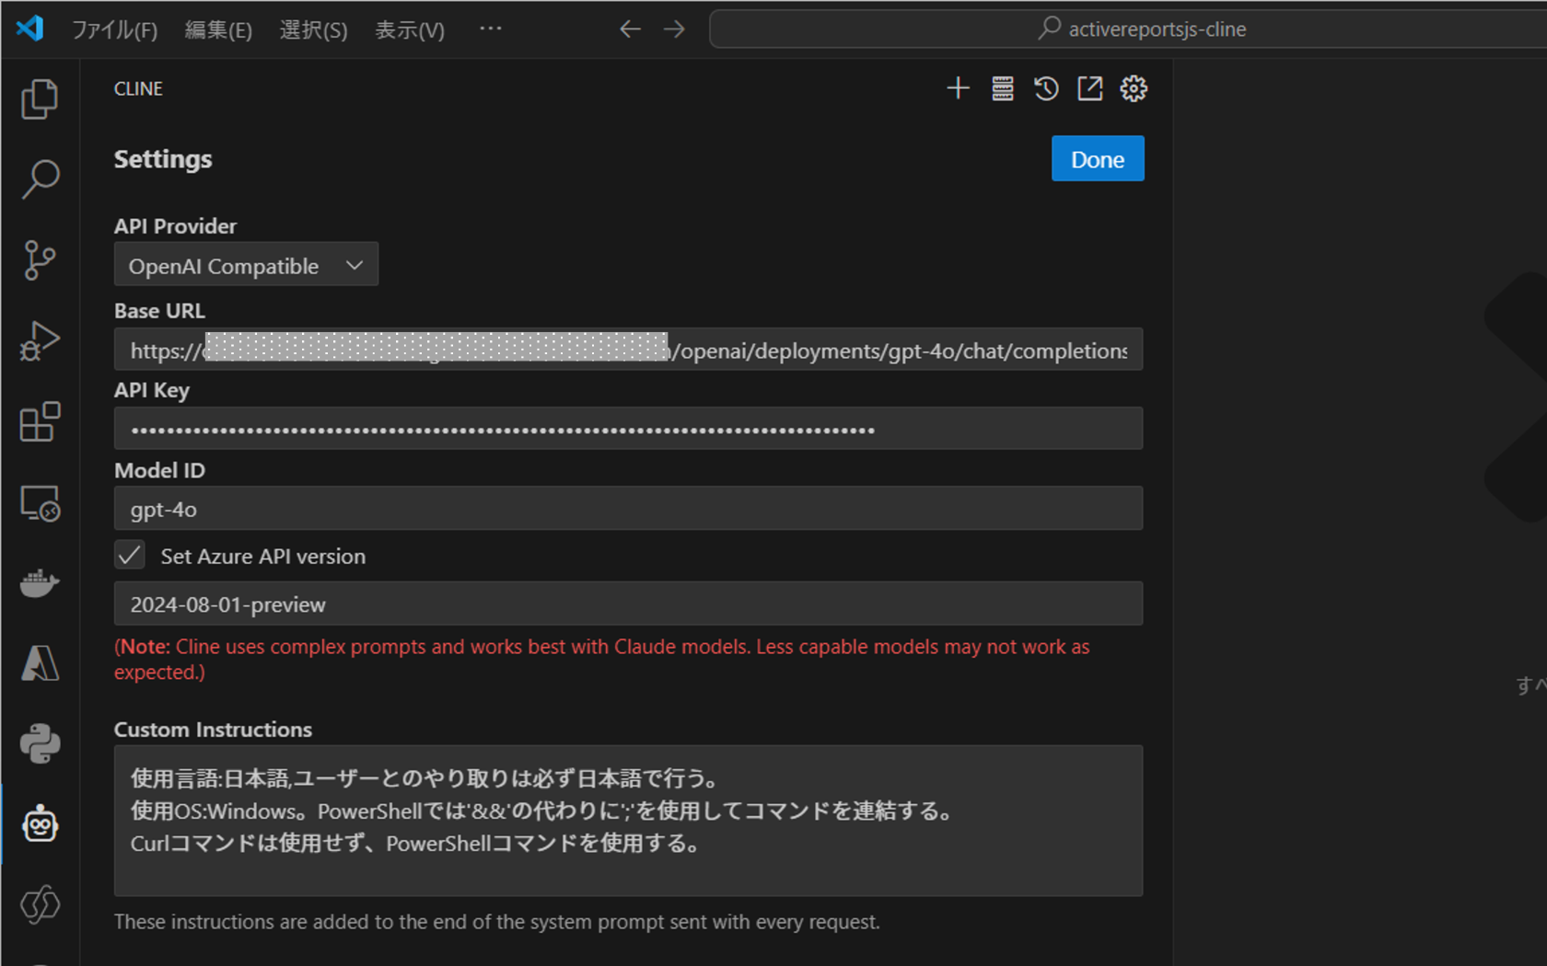Click the Custom Instructions text area

click(628, 821)
